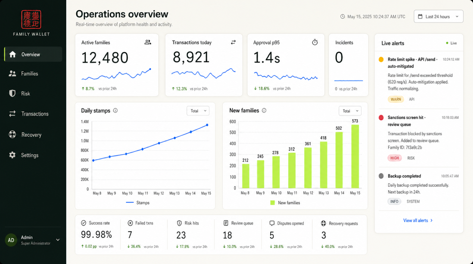Open the Last 24 hours date range dropdown
The height and width of the screenshot is (264, 473).
tap(438, 17)
